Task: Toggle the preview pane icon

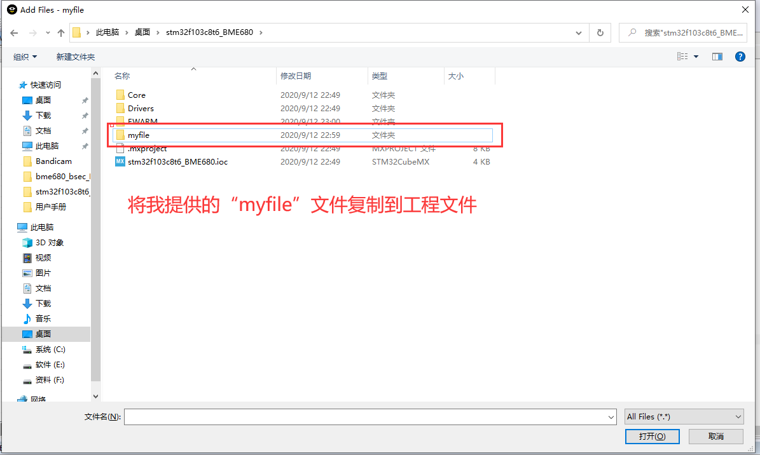Action: point(717,56)
